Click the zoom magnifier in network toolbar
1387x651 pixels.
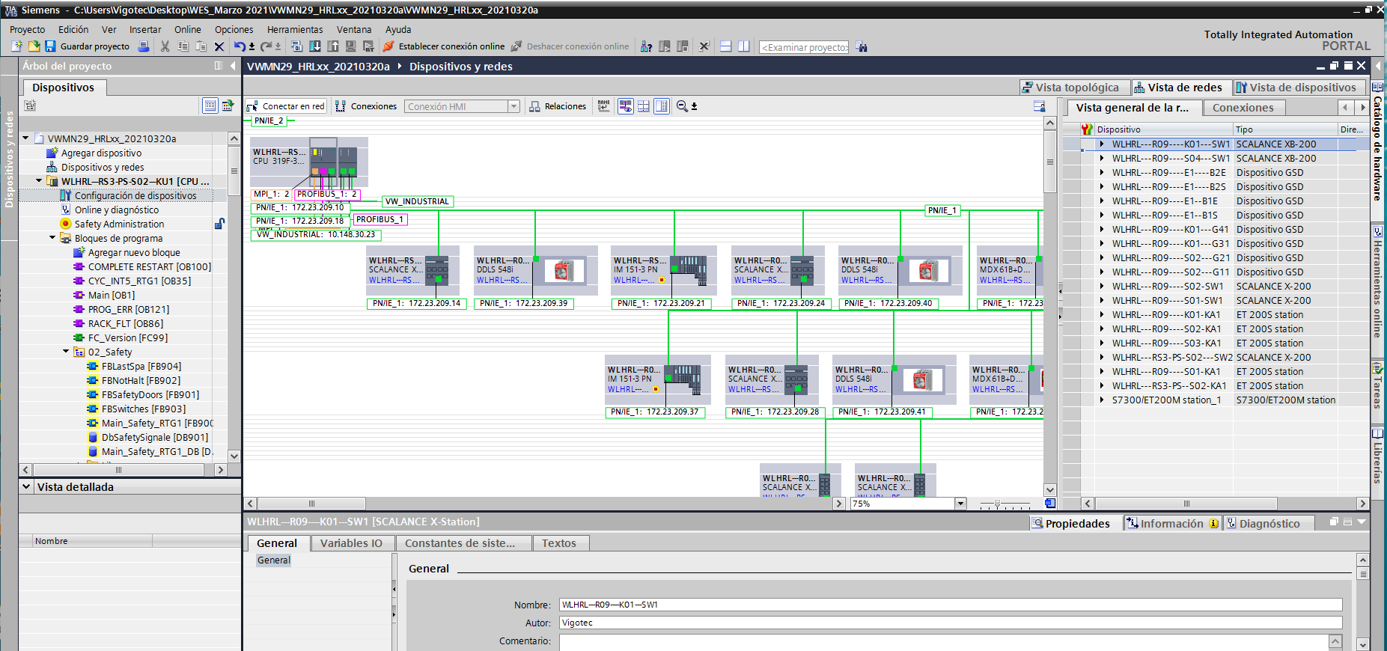point(682,106)
